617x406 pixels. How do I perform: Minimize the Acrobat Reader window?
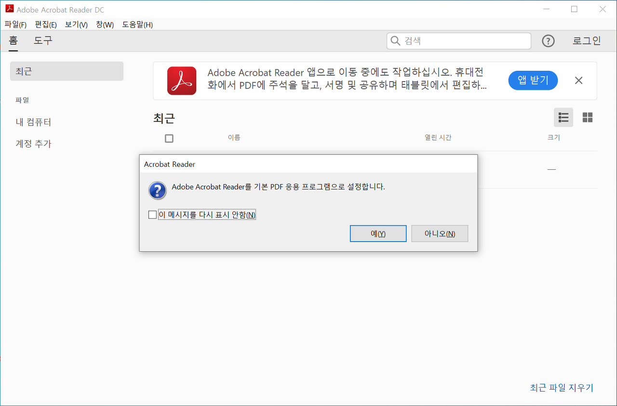(546, 9)
